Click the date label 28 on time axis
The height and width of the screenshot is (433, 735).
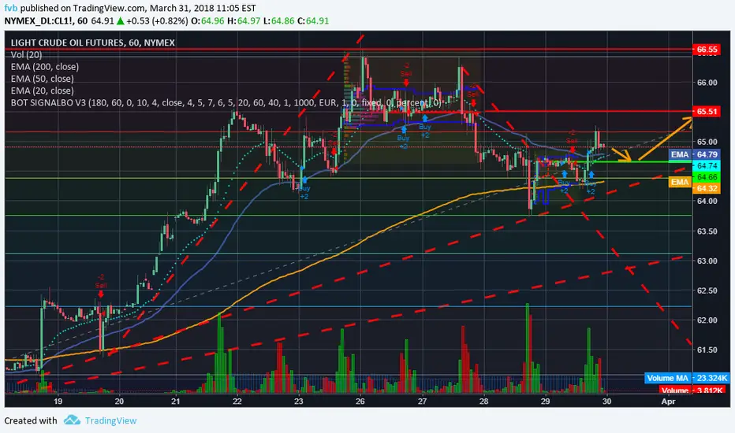click(x=483, y=402)
